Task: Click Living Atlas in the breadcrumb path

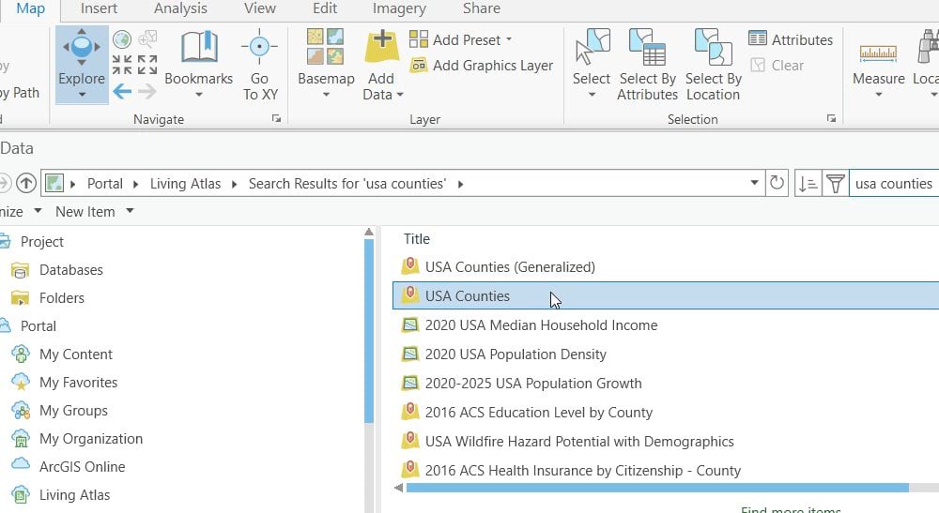Action: [185, 184]
